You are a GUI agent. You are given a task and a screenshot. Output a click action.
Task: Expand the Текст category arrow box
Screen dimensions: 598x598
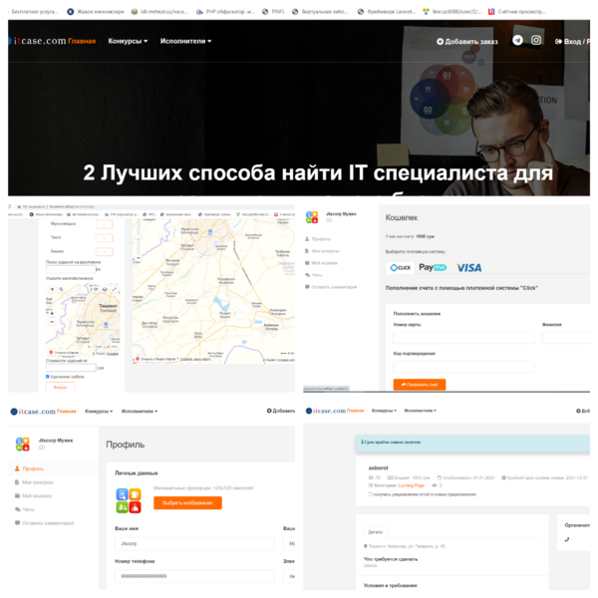104,238
